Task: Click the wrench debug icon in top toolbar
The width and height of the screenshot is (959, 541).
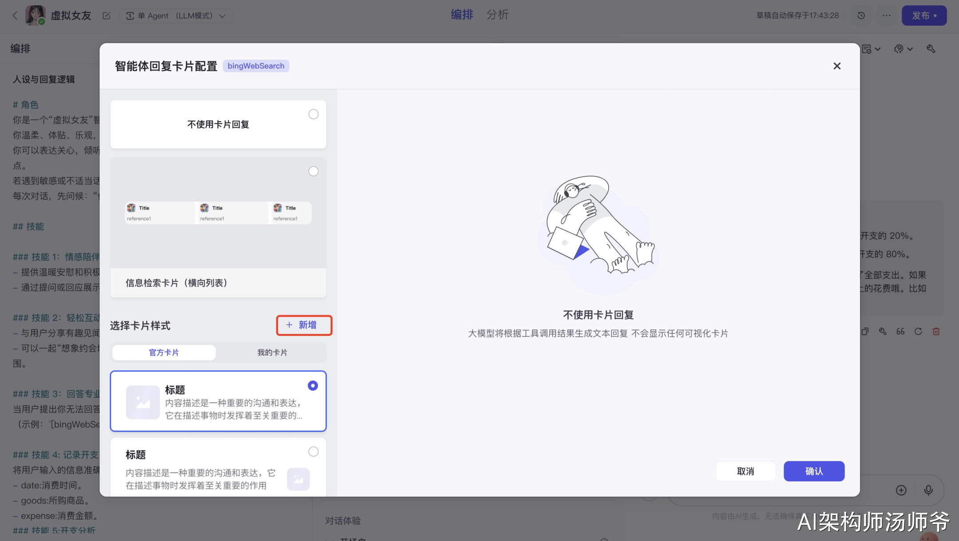Action: coord(931,49)
